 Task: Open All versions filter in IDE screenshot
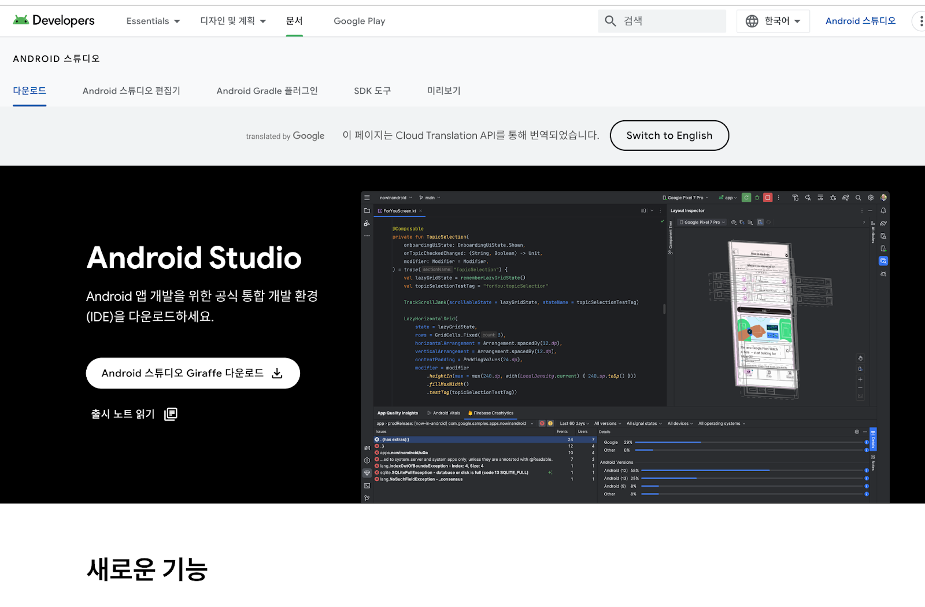[x=608, y=424]
